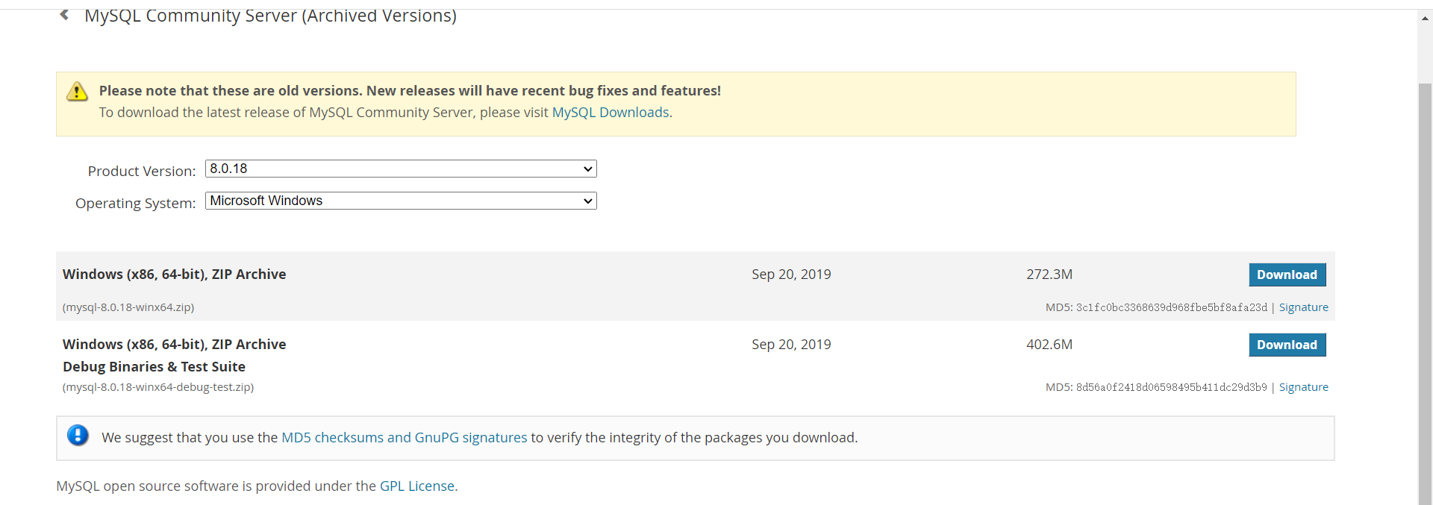Click the blue info exclamation icon
The width and height of the screenshot is (1433, 505).
click(78, 435)
